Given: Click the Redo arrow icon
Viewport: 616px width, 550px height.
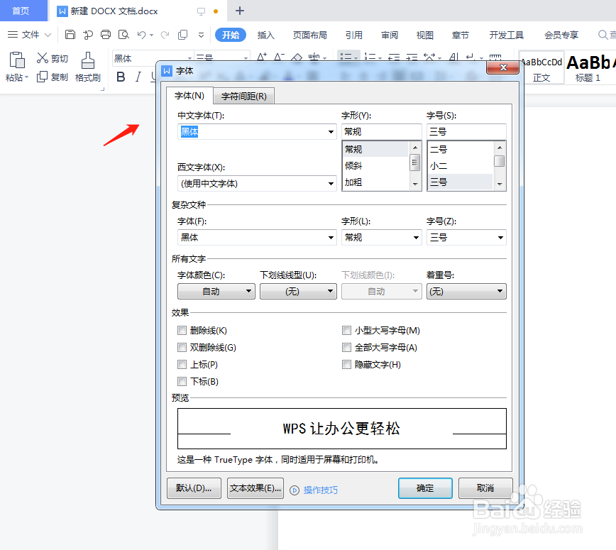Looking at the screenshot, I should pyautogui.click(x=165, y=35).
